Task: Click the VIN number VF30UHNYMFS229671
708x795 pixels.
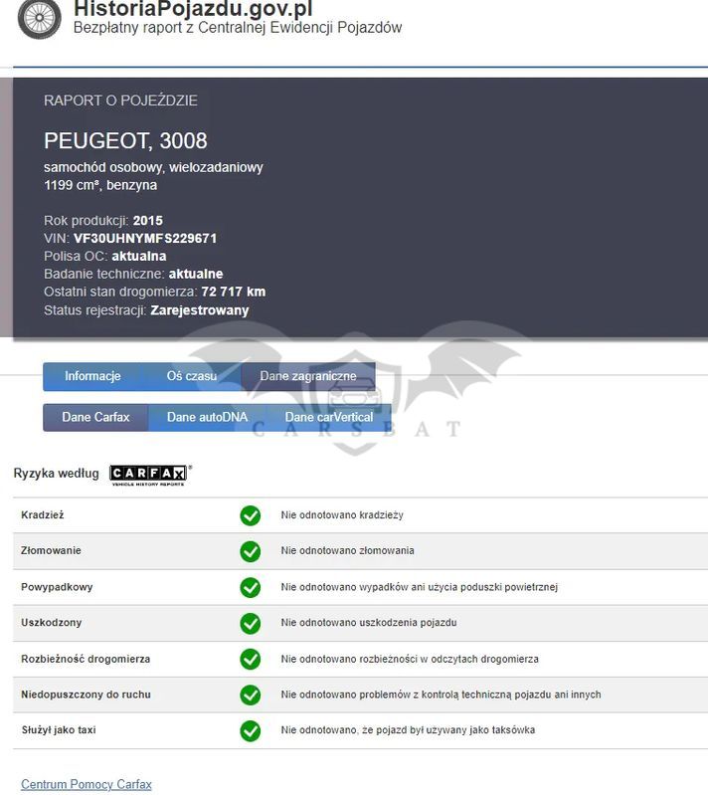Action: tap(145, 238)
